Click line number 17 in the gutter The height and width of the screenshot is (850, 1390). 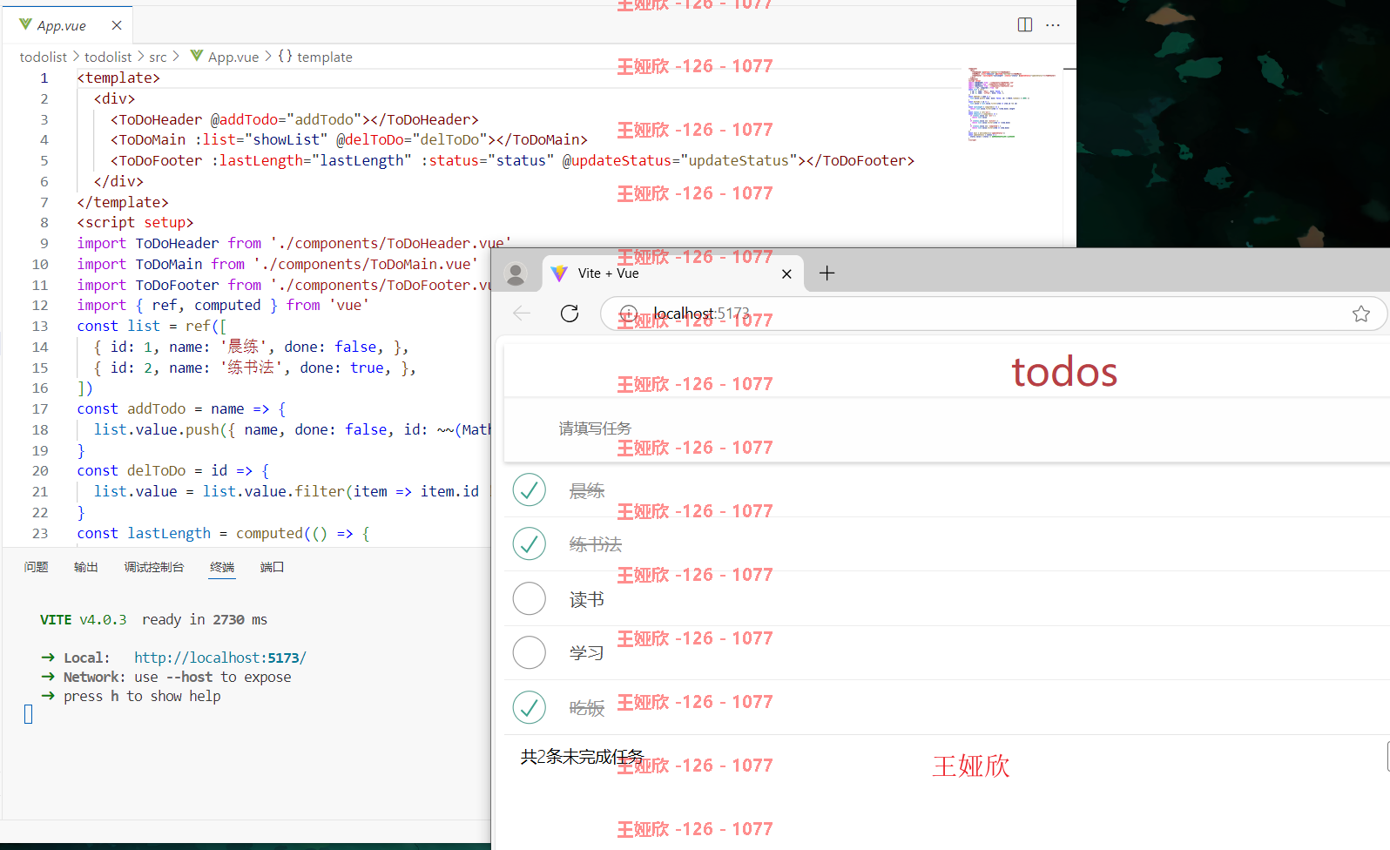pyautogui.click(x=40, y=408)
